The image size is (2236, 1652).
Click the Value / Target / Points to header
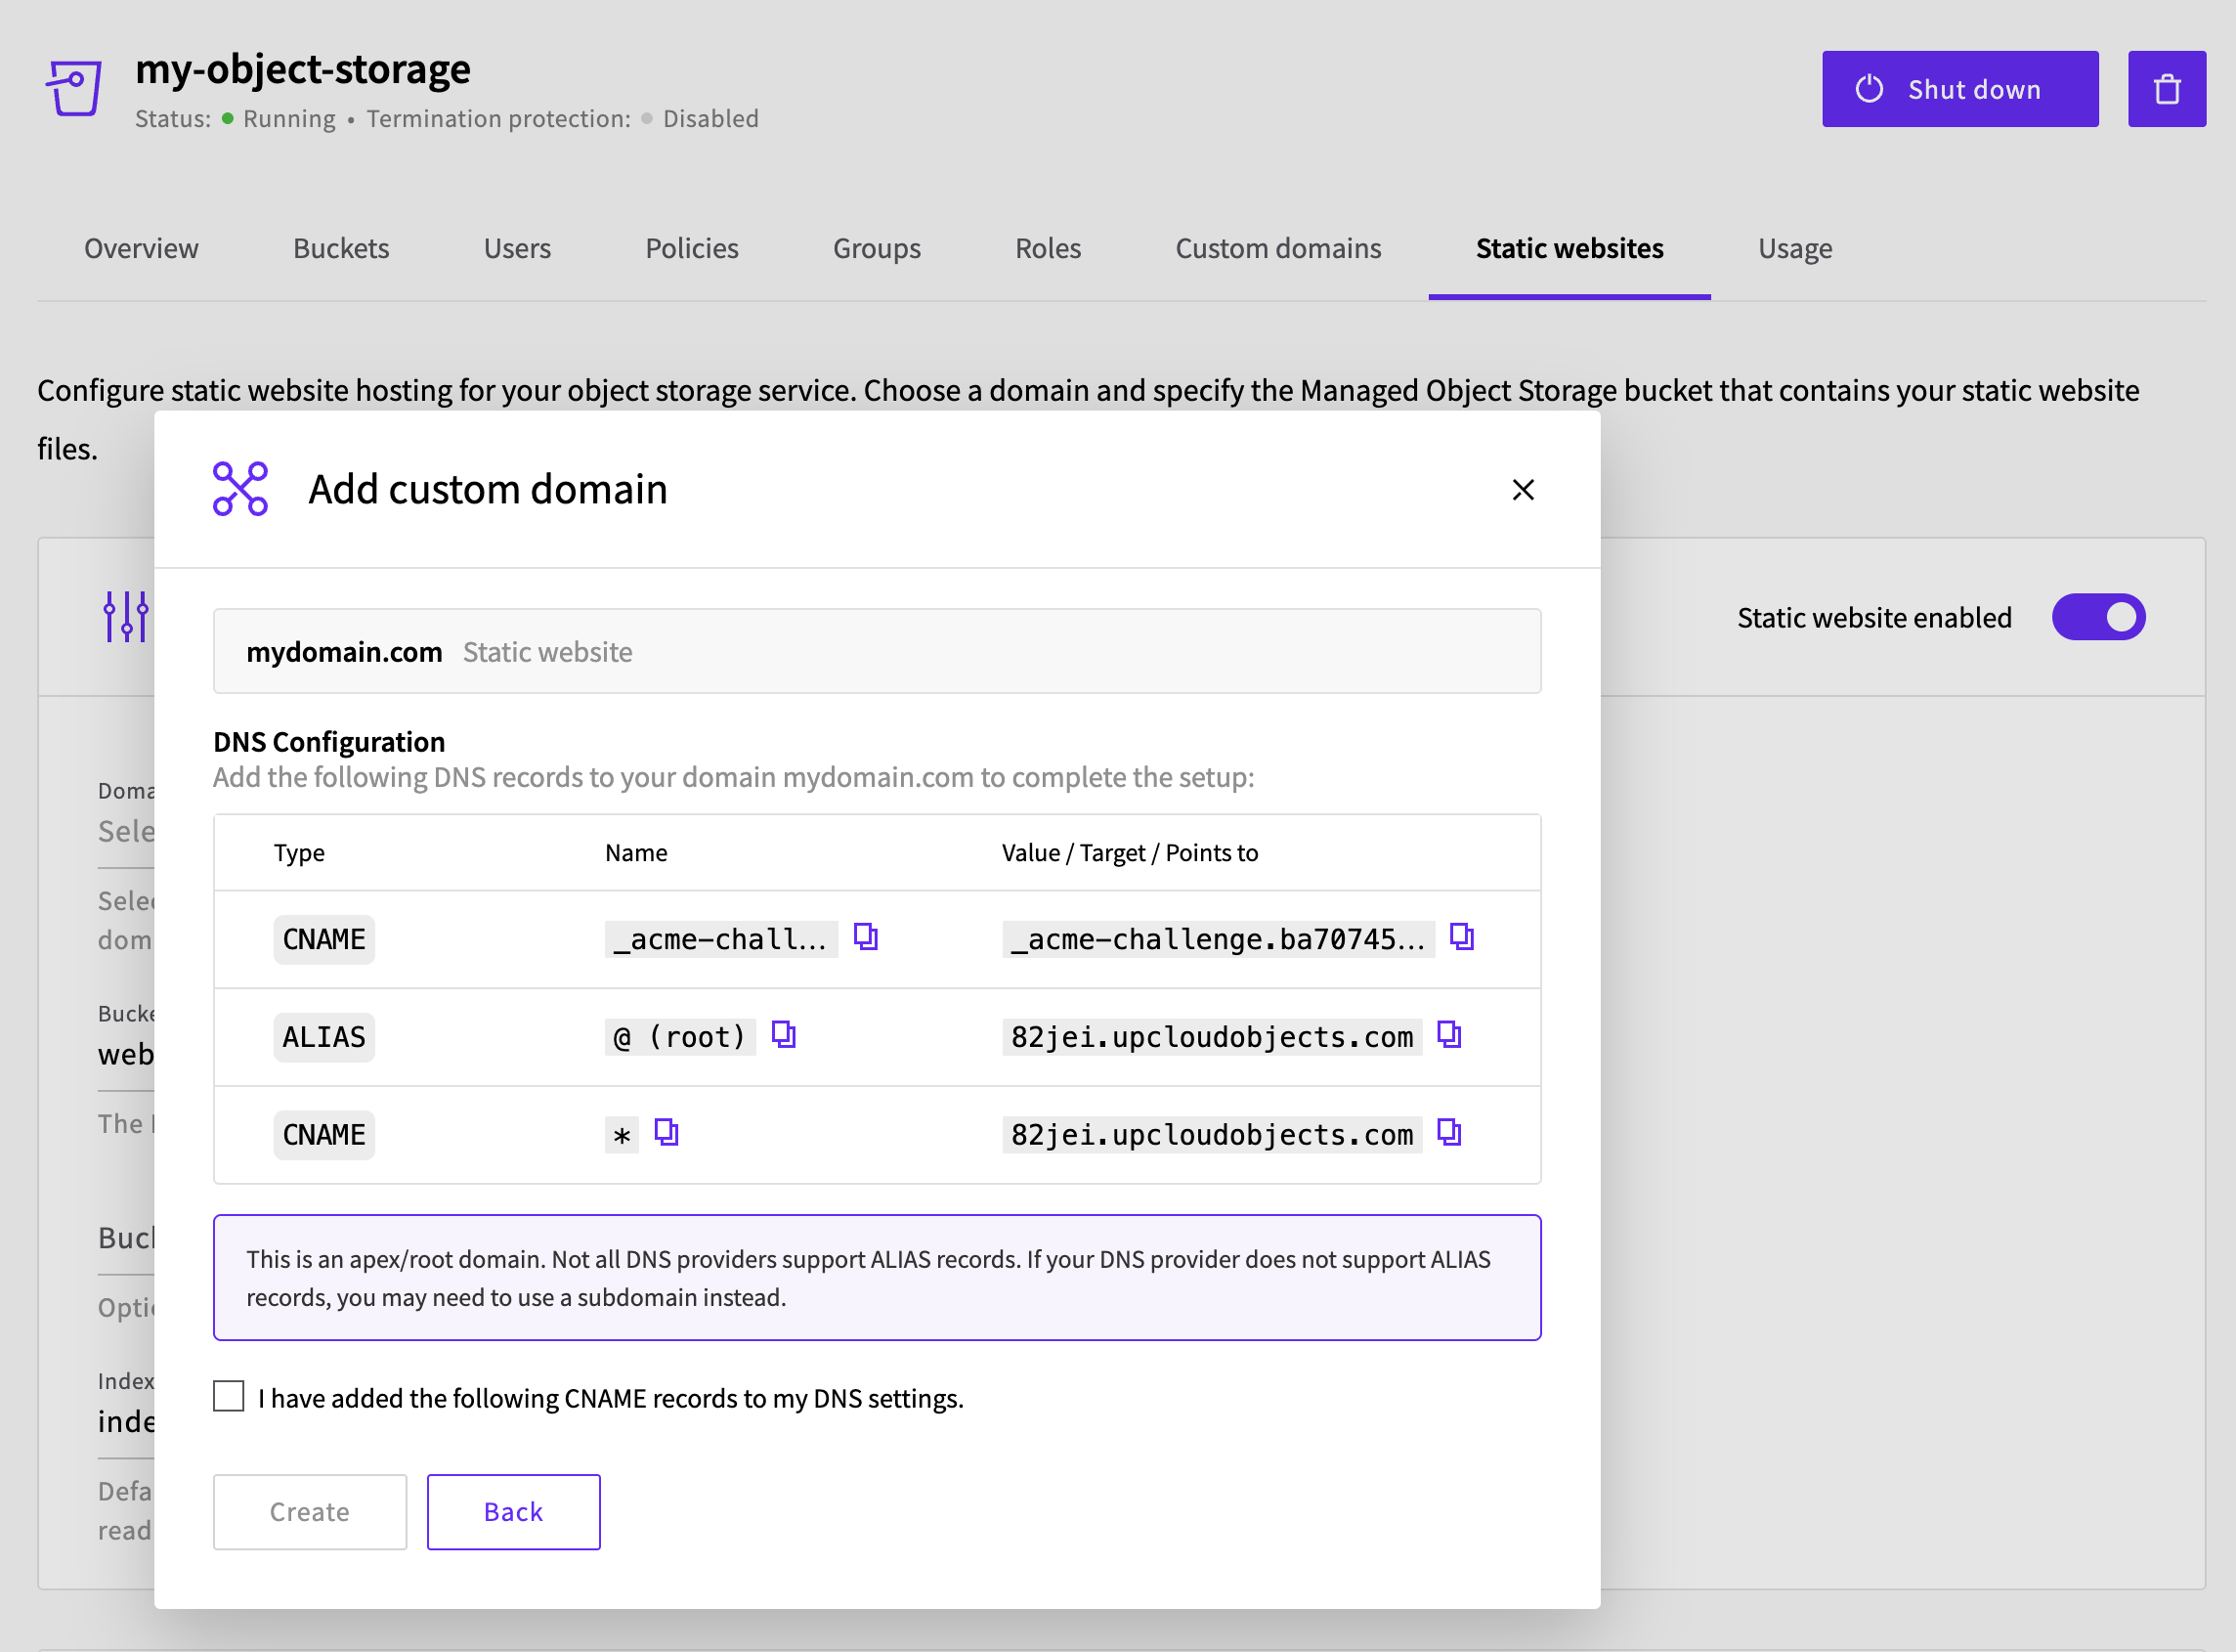(x=1130, y=852)
